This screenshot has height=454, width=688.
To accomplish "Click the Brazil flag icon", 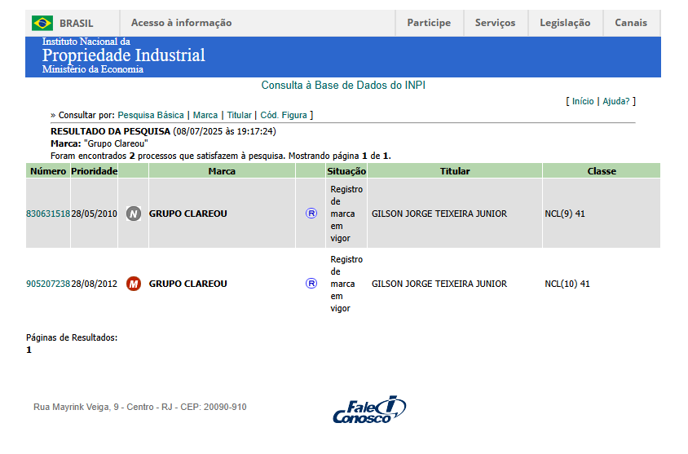I will tap(42, 23).
